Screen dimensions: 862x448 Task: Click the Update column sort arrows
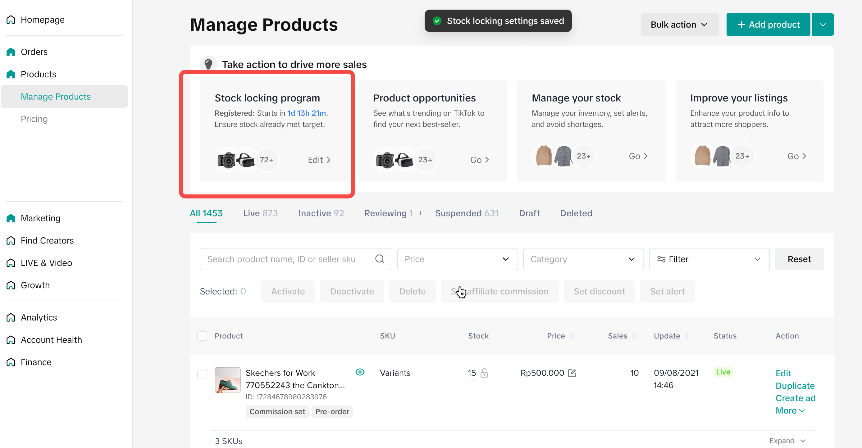tap(687, 336)
